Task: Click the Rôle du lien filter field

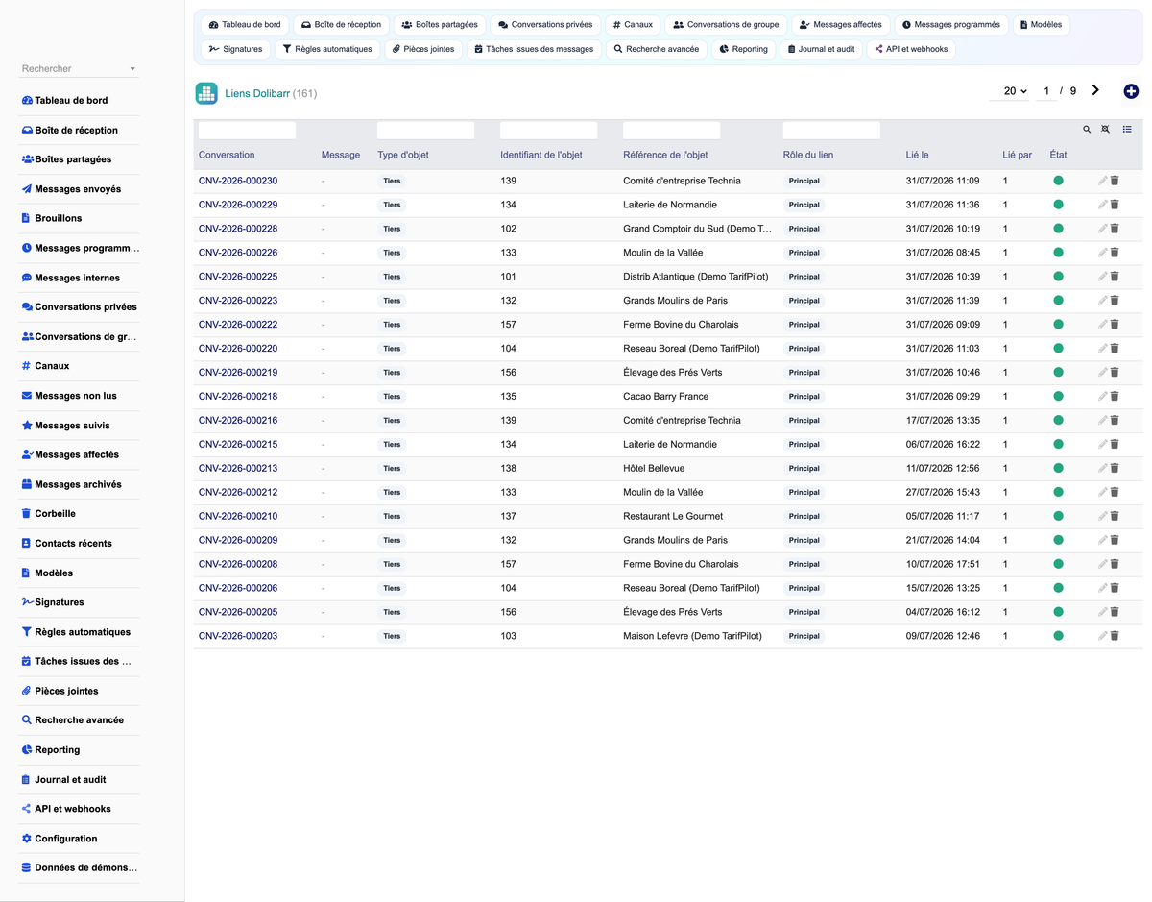Action: coord(831,130)
